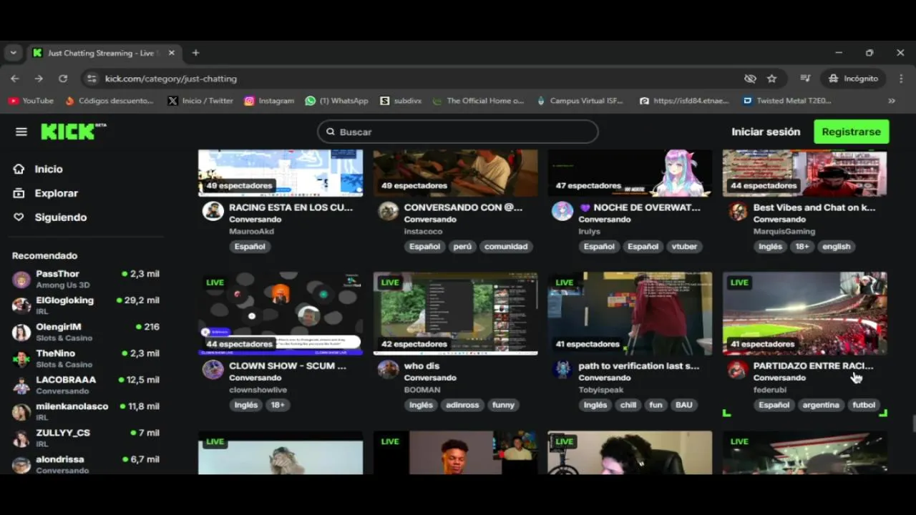Go forward in browser history

(x=39, y=79)
